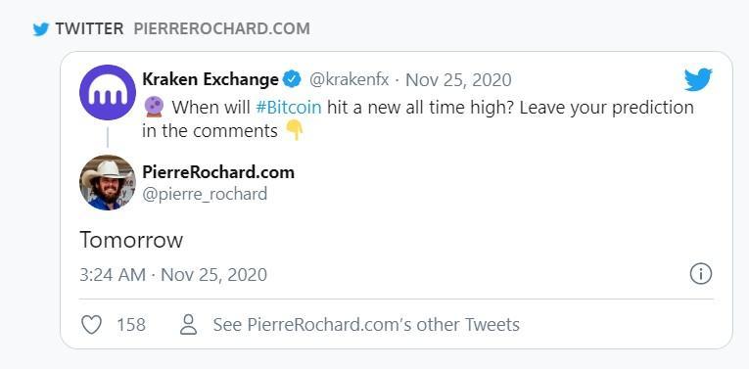The width and height of the screenshot is (749, 369).
Task: Open the @pierre_rochard handle
Action: 205,194
